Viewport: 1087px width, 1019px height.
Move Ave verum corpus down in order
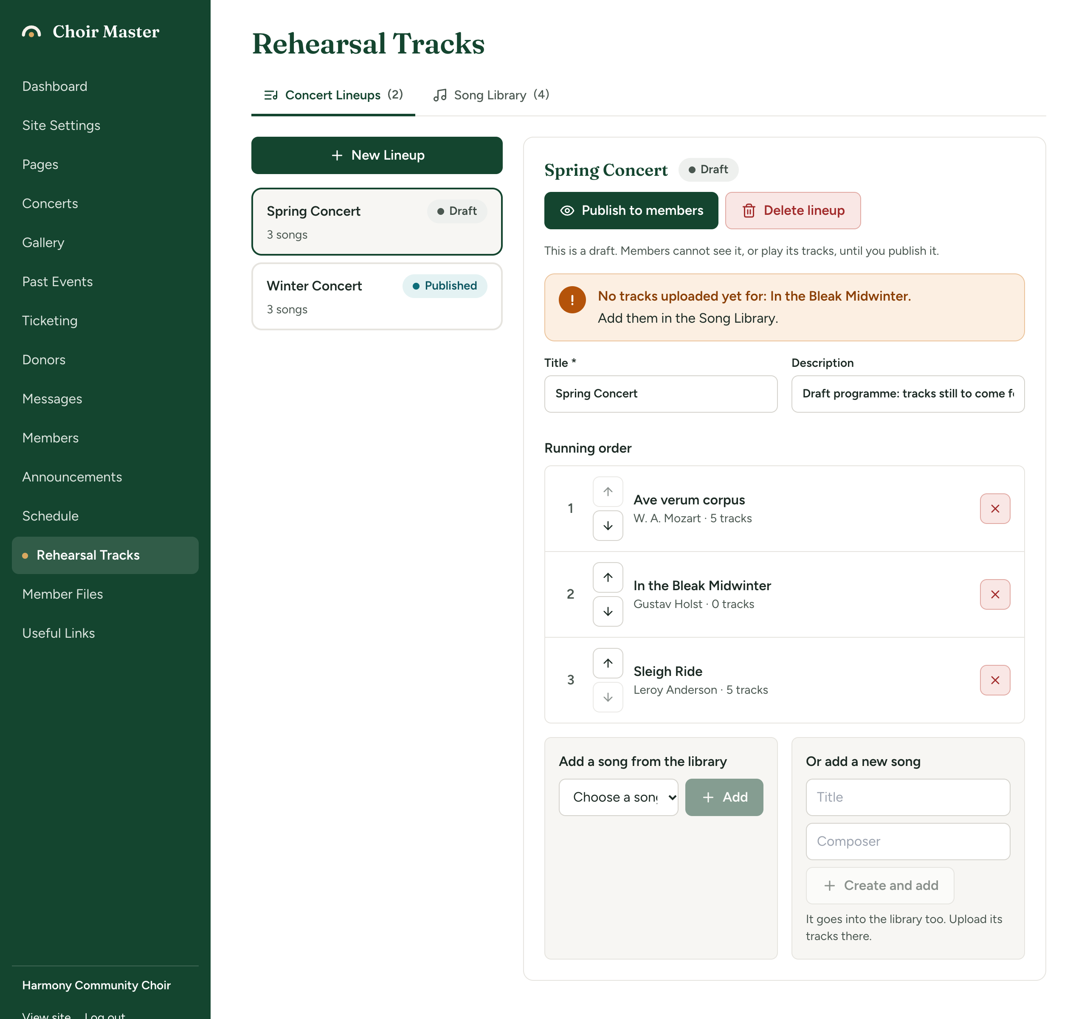pos(608,525)
